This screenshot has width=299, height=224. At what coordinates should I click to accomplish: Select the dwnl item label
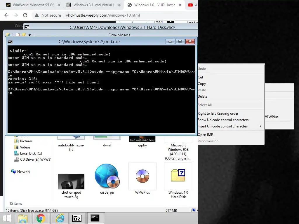pos(107,145)
